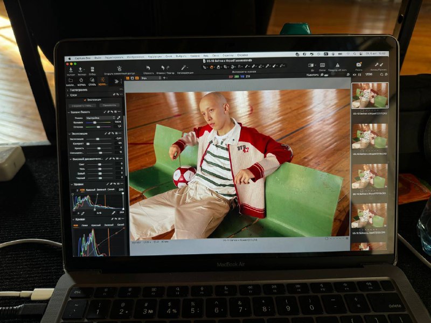The image size is (431, 323).
Task: Open the Фон layer dropdown above viewer
Action: pyautogui.click(x=151, y=78)
